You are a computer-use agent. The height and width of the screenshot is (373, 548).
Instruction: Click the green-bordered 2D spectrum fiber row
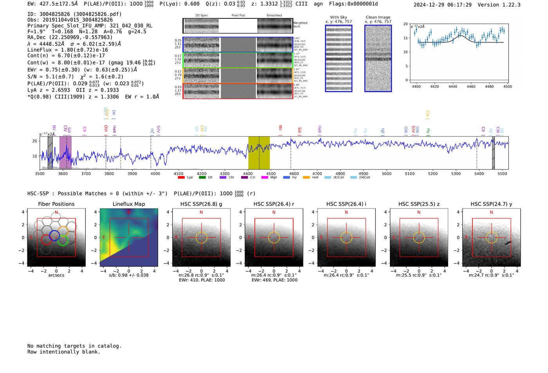[238, 60]
